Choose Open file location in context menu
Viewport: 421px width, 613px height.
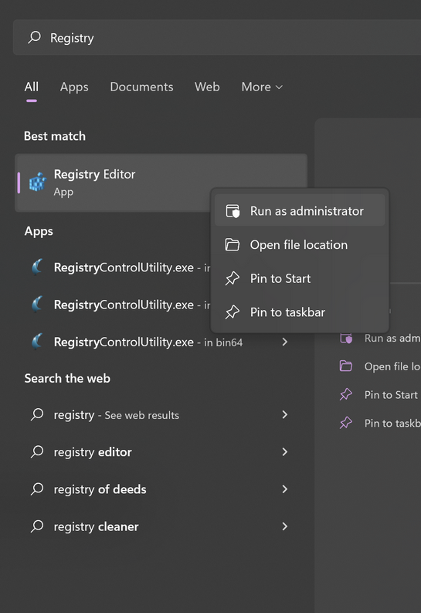point(300,245)
